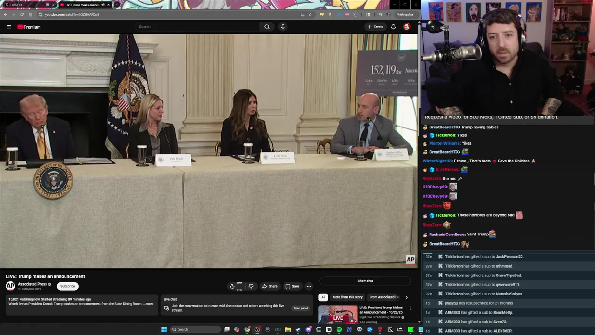The width and height of the screenshot is (595, 335).
Task: Click Open panel for live chat
Action: click(x=300, y=308)
